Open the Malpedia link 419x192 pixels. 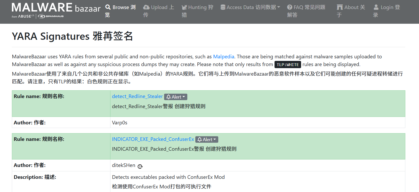tap(224, 57)
